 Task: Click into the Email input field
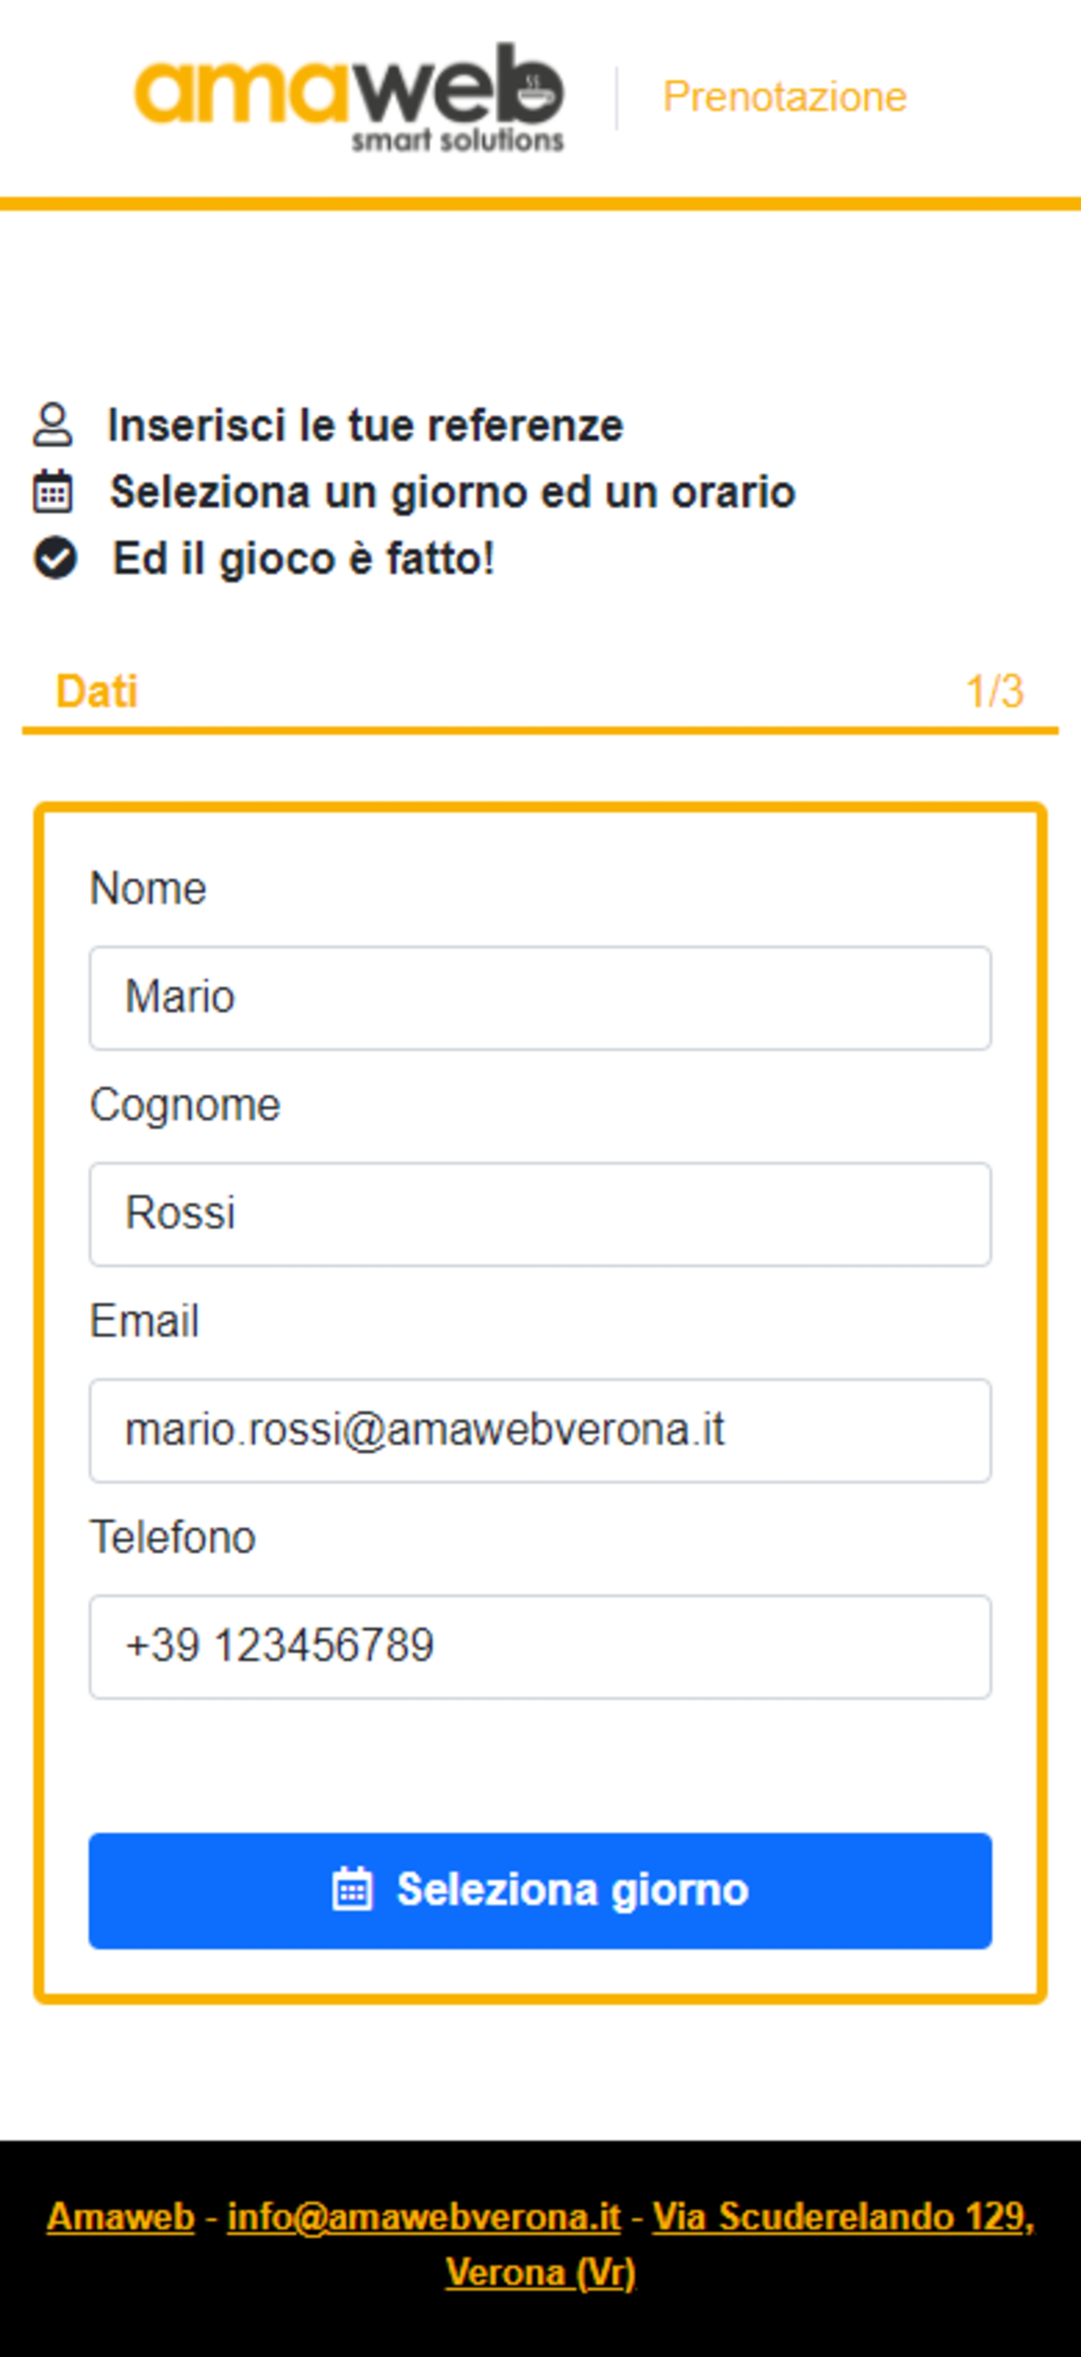coord(539,1430)
